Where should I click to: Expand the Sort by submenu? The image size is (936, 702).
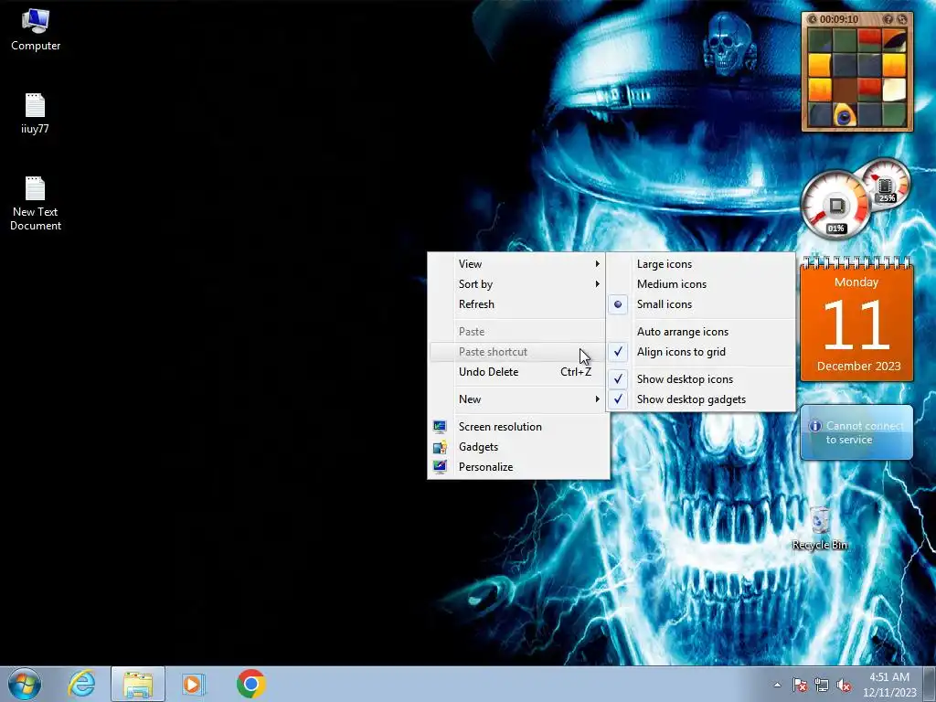[518, 284]
